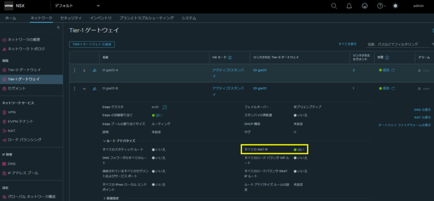Image resolution: width=434 pixels, height=201 pixels.
Task: Switch to the インベントリ tab
Action: coord(101,18)
